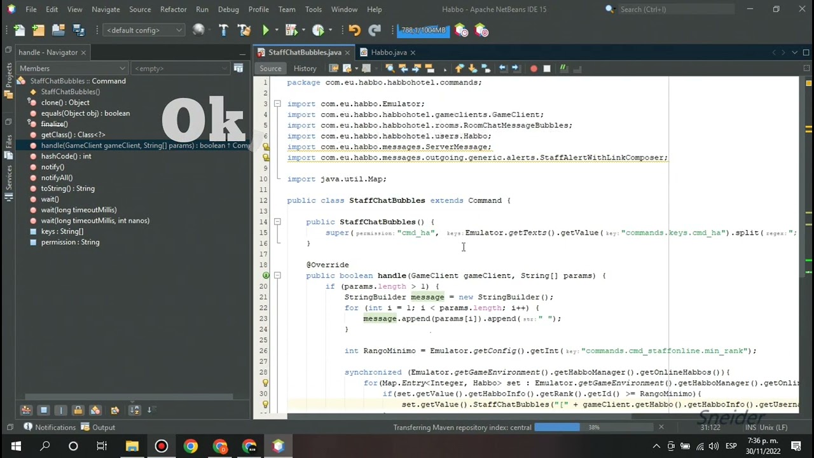The width and height of the screenshot is (814, 458).
Task: Open File Explorer from the taskbar
Action: 132,446
